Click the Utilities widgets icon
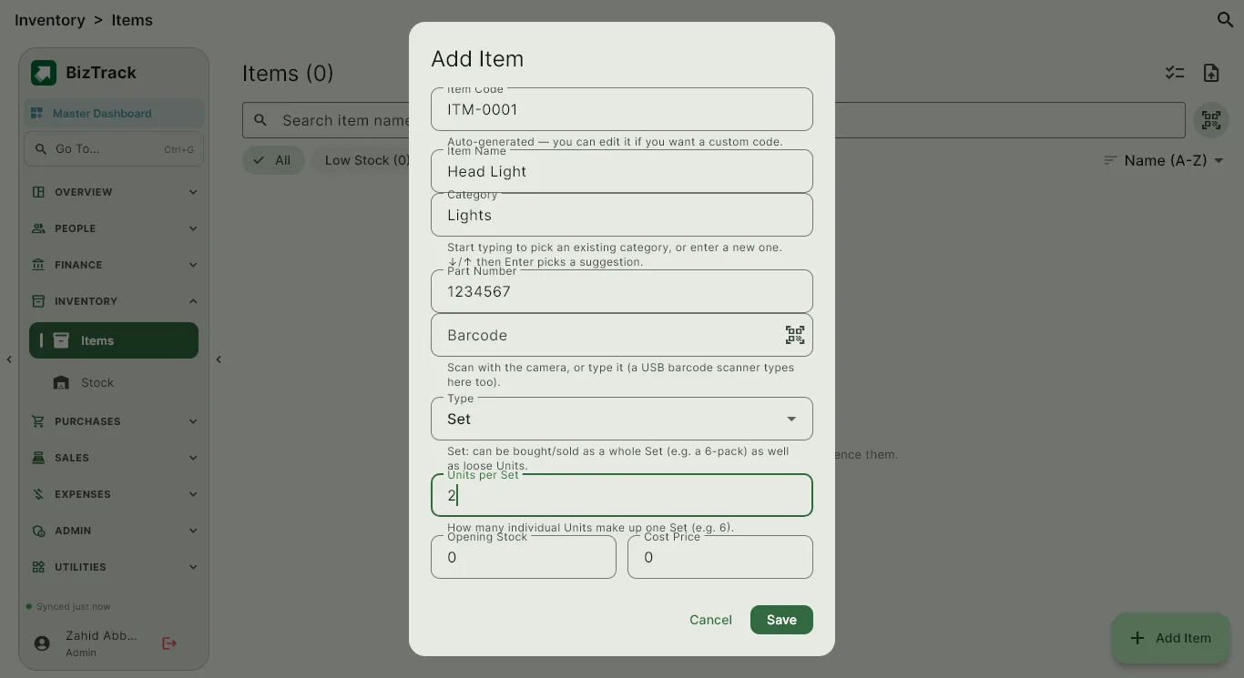The width and height of the screenshot is (1244, 678). 38,567
